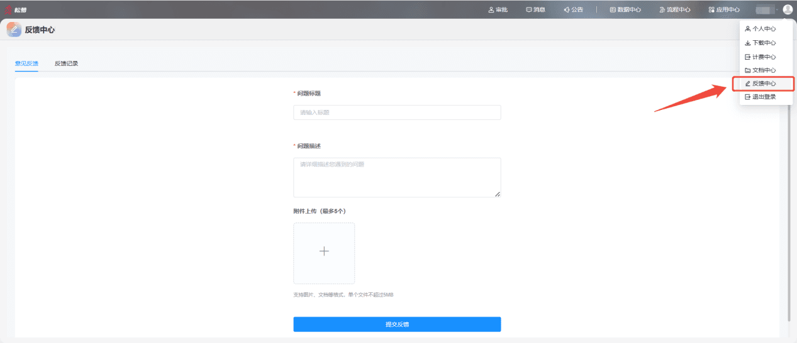Open 应用中心 app center
This screenshot has height=343, width=797.
coord(724,9)
